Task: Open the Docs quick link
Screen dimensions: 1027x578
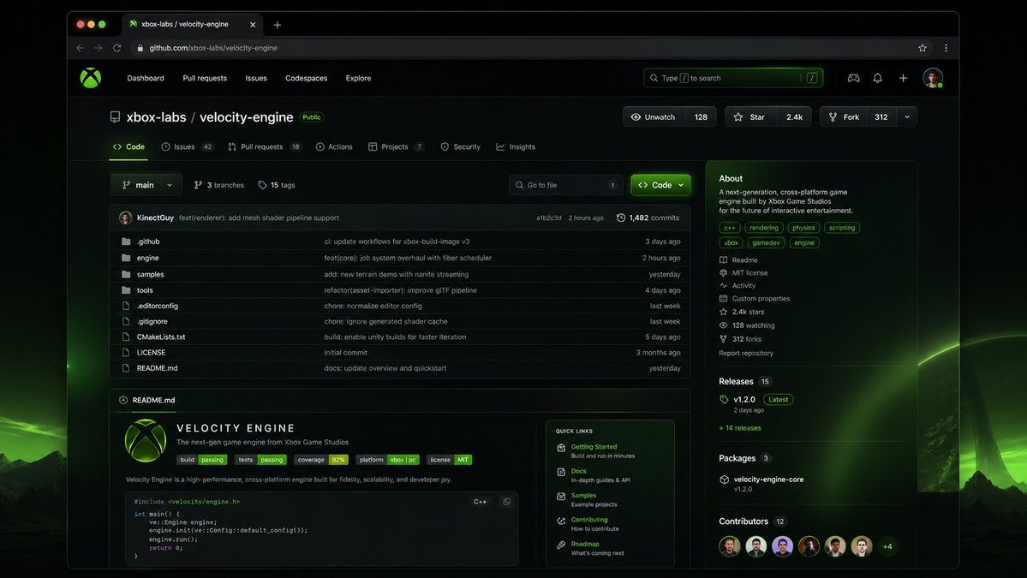Action: coord(578,471)
